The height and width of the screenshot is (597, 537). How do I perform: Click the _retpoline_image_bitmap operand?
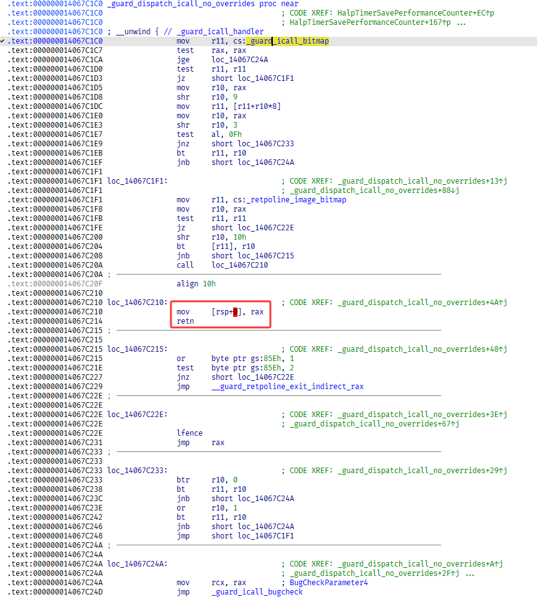[296, 200]
